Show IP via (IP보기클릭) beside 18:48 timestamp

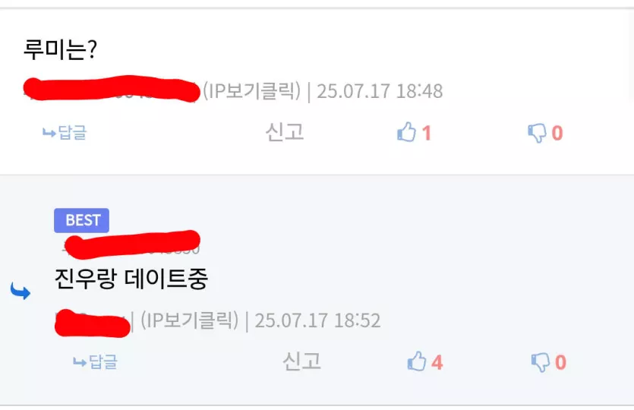(252, 90)
